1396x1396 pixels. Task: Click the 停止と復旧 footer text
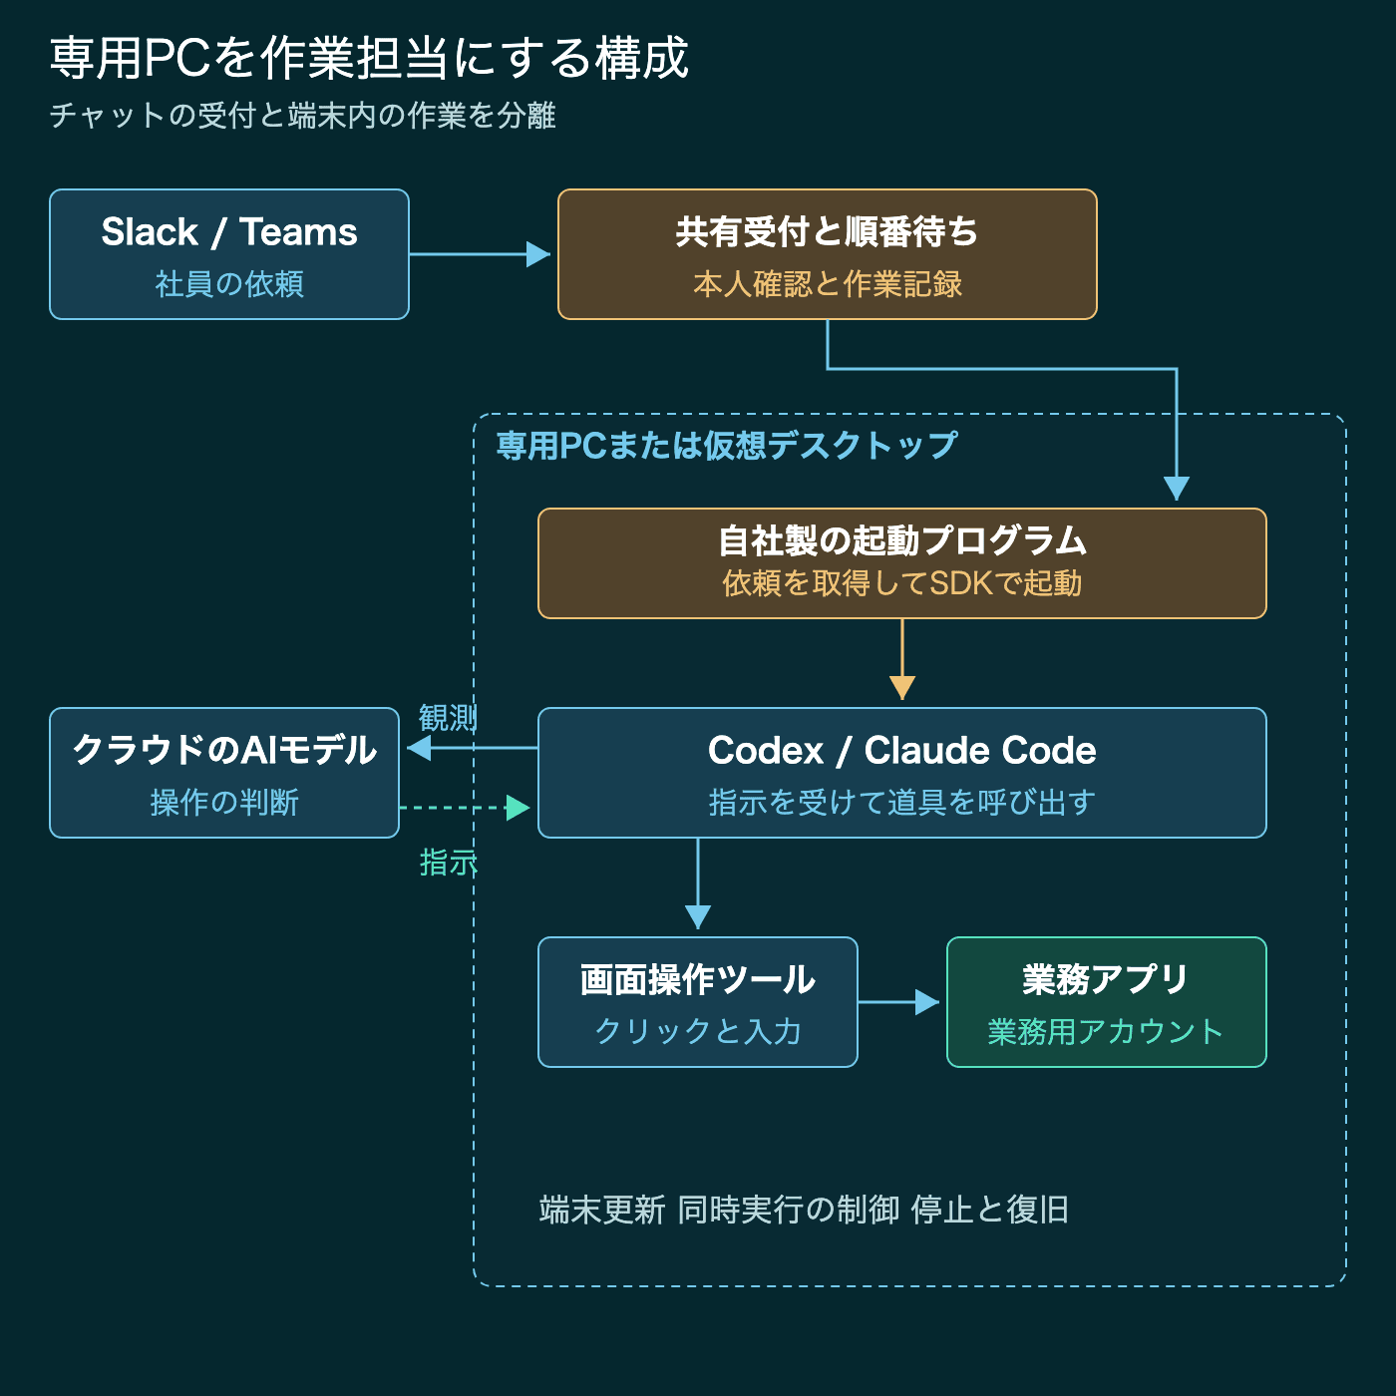tap(990, 1210)
